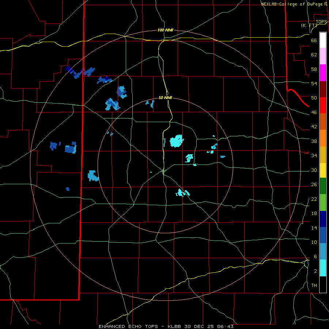Click the 50 legend scale number
This screenshot has width=329, height=329.
[x=314, y=98]
